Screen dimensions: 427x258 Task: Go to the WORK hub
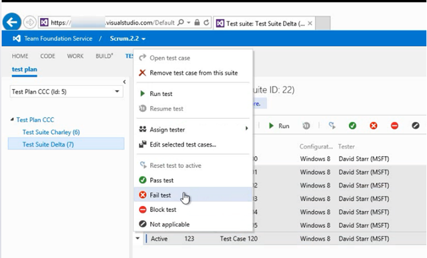click(75, 56)
